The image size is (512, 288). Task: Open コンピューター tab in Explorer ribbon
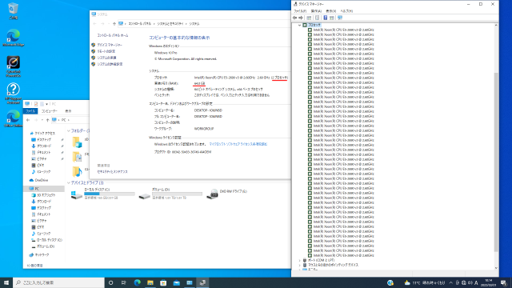click(x=49, y=111)
